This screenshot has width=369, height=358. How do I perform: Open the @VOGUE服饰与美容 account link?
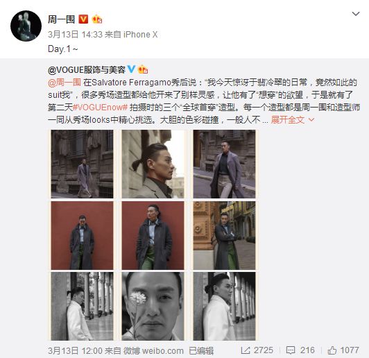click(87, 69)
